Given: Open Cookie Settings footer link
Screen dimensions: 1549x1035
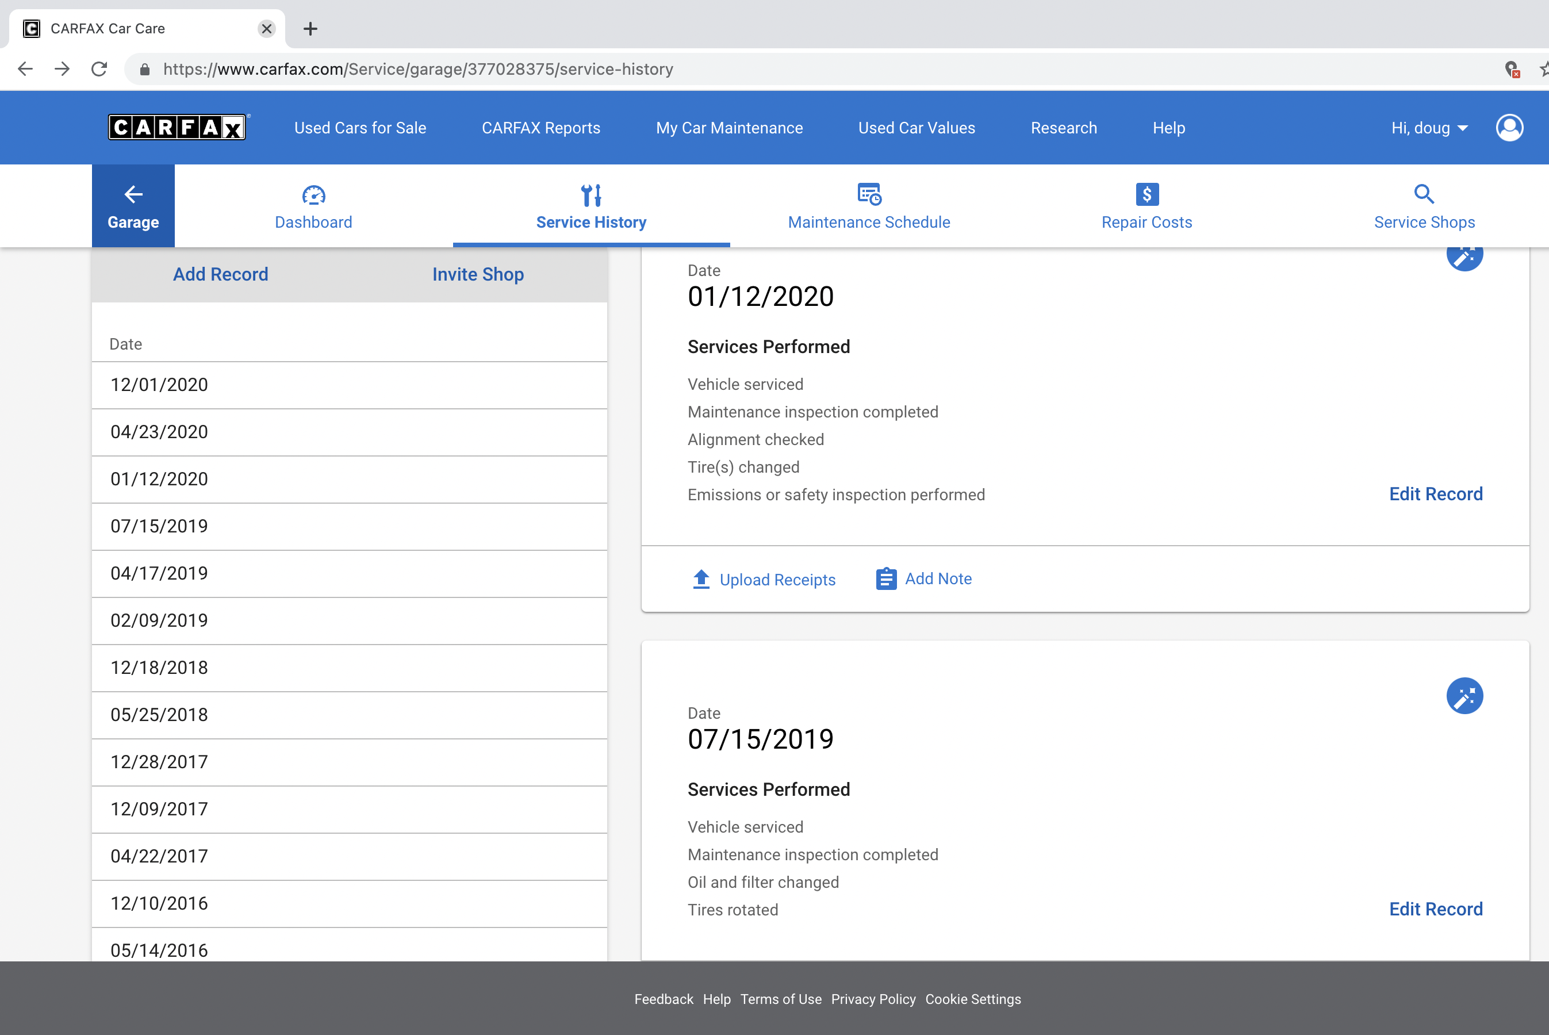Looking at the screenshot, I should pyautogui.click(x=973, y=999).
